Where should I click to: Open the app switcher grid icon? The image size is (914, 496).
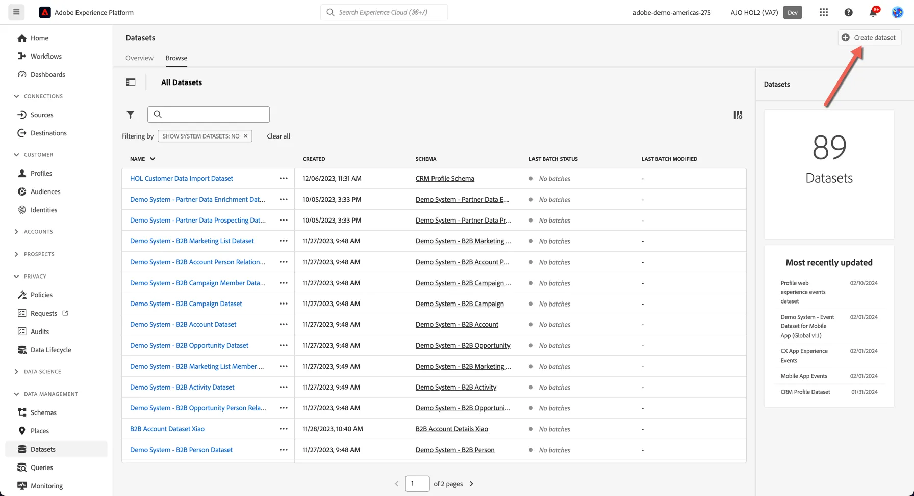click(x=824, y=12)
